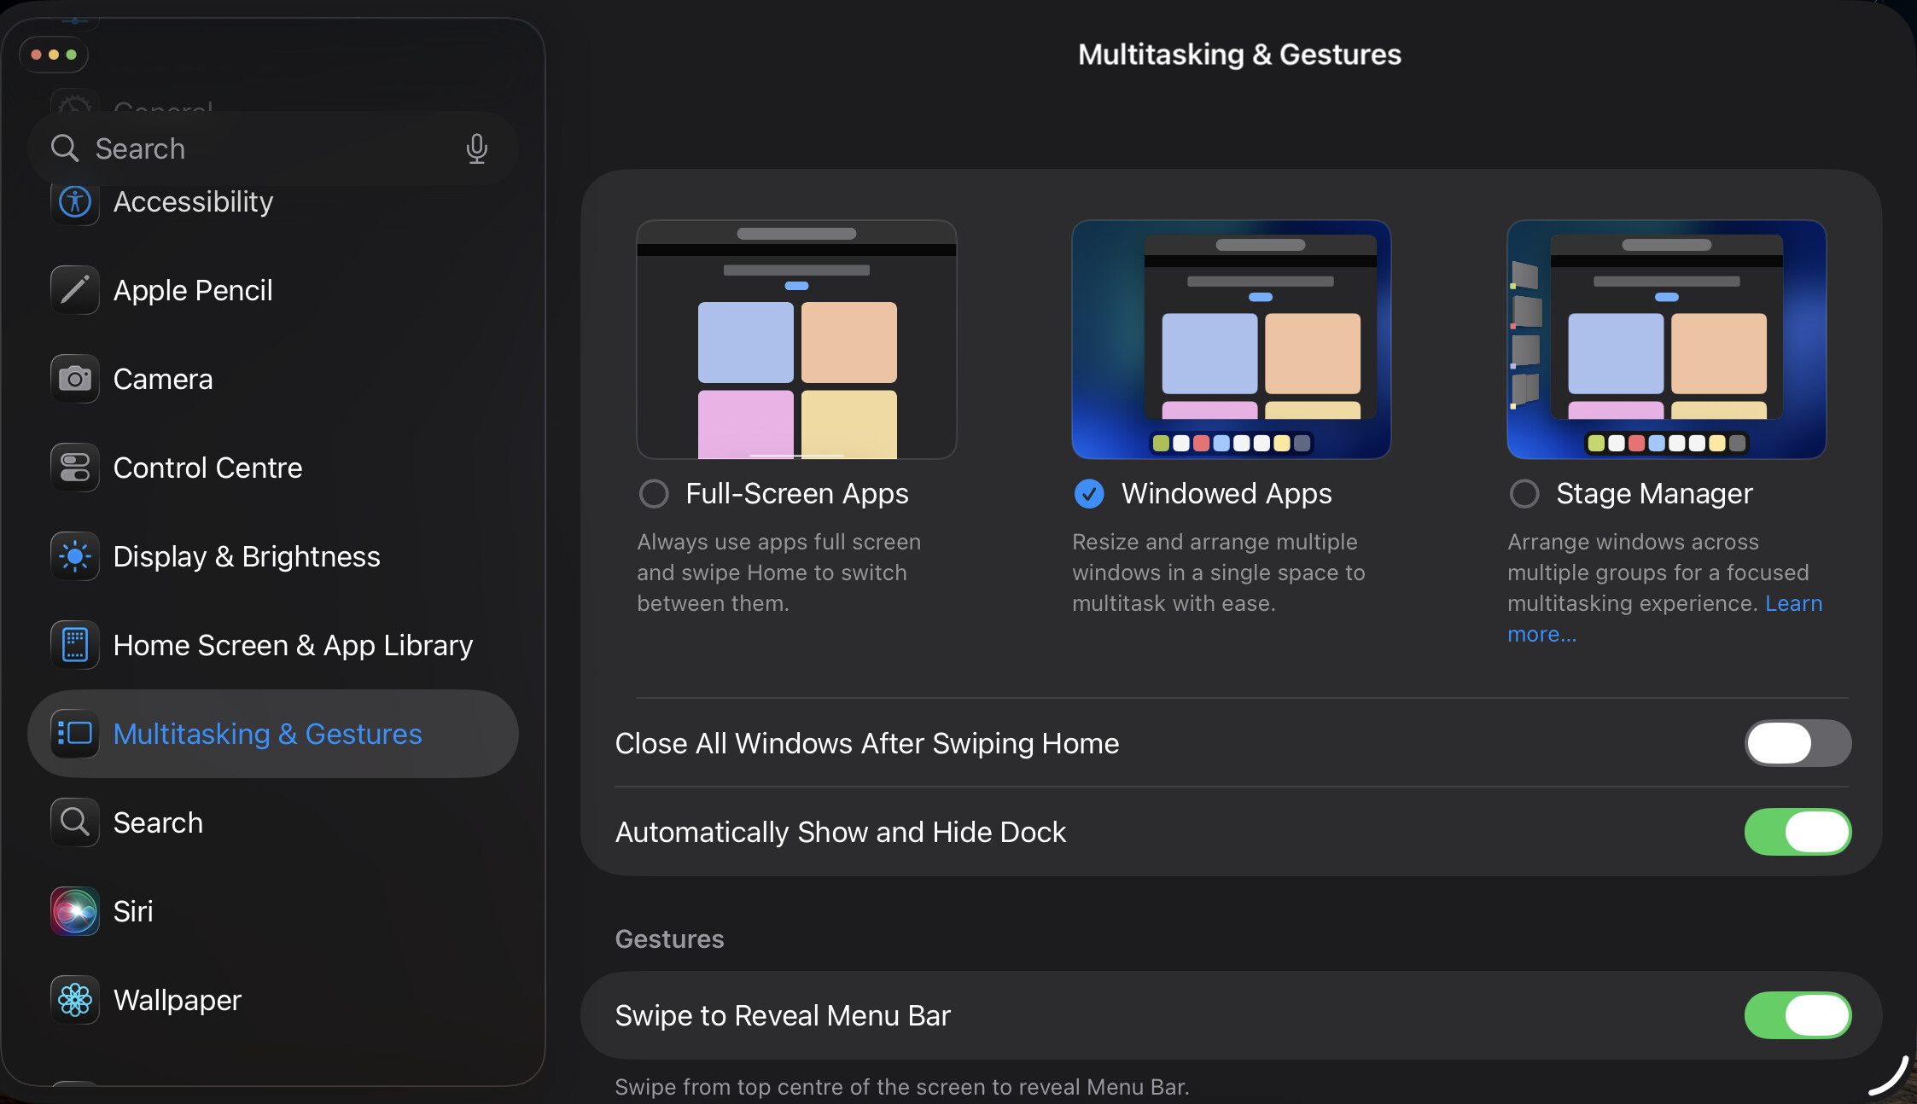Click the Learn more link
Screen dimensions: 1917x1104
click(1792, 604)
